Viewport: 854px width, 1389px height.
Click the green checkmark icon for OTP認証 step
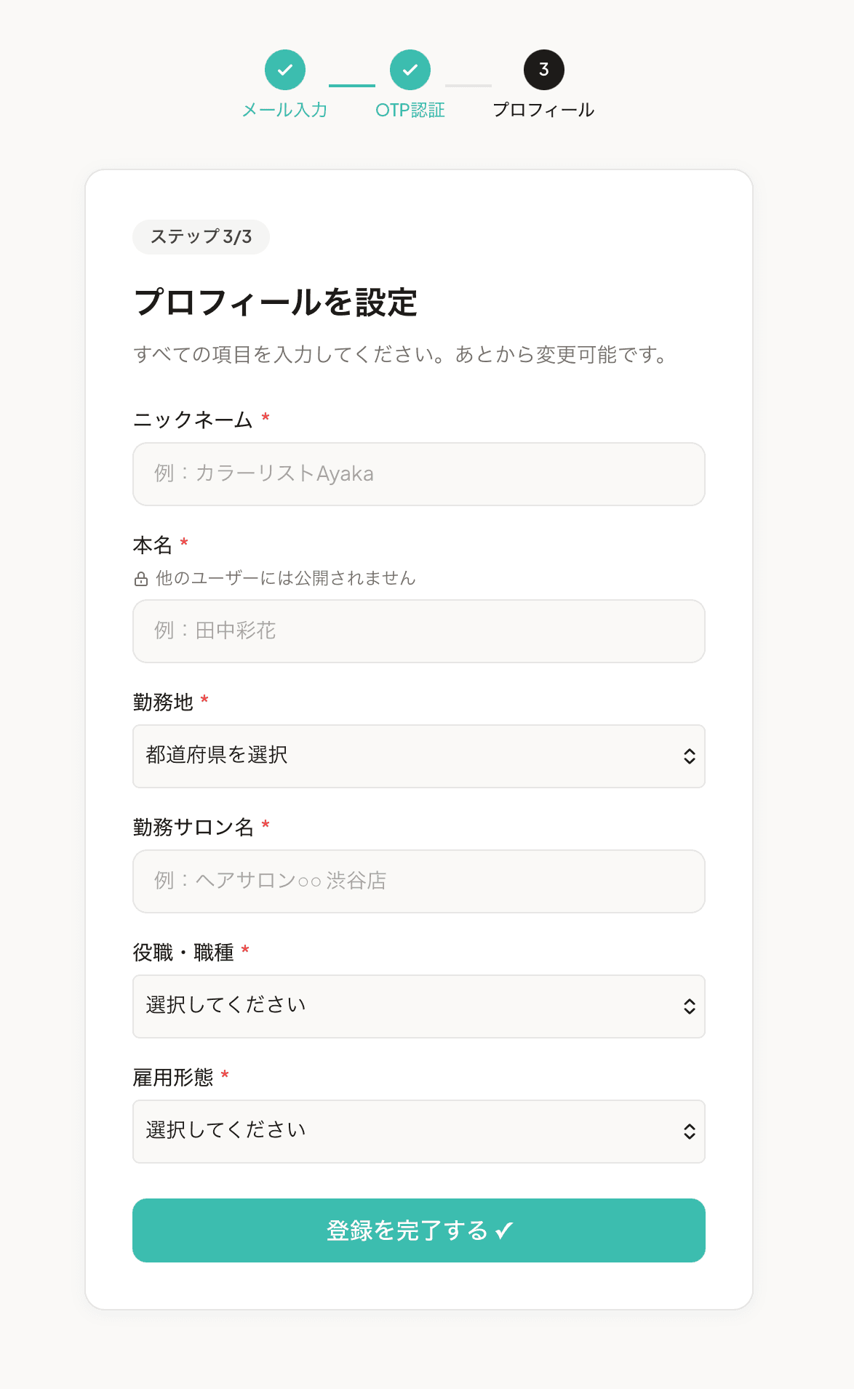tap(411, 70)
